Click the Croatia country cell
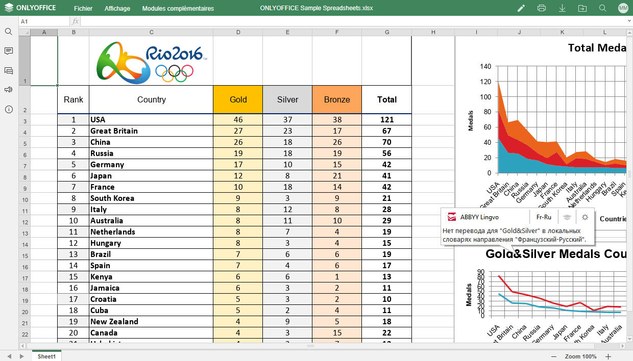 pyautogui.click(x=151, y=299)
